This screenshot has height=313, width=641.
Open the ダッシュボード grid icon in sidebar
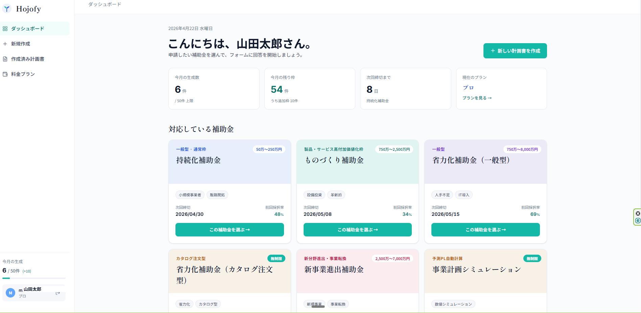[5, 29]
